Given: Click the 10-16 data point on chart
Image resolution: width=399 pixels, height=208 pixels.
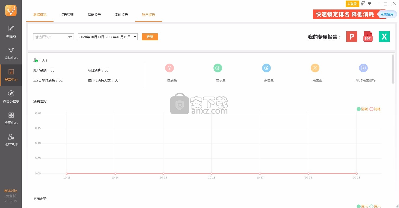Looking at the screenshot, I should 212,173.
